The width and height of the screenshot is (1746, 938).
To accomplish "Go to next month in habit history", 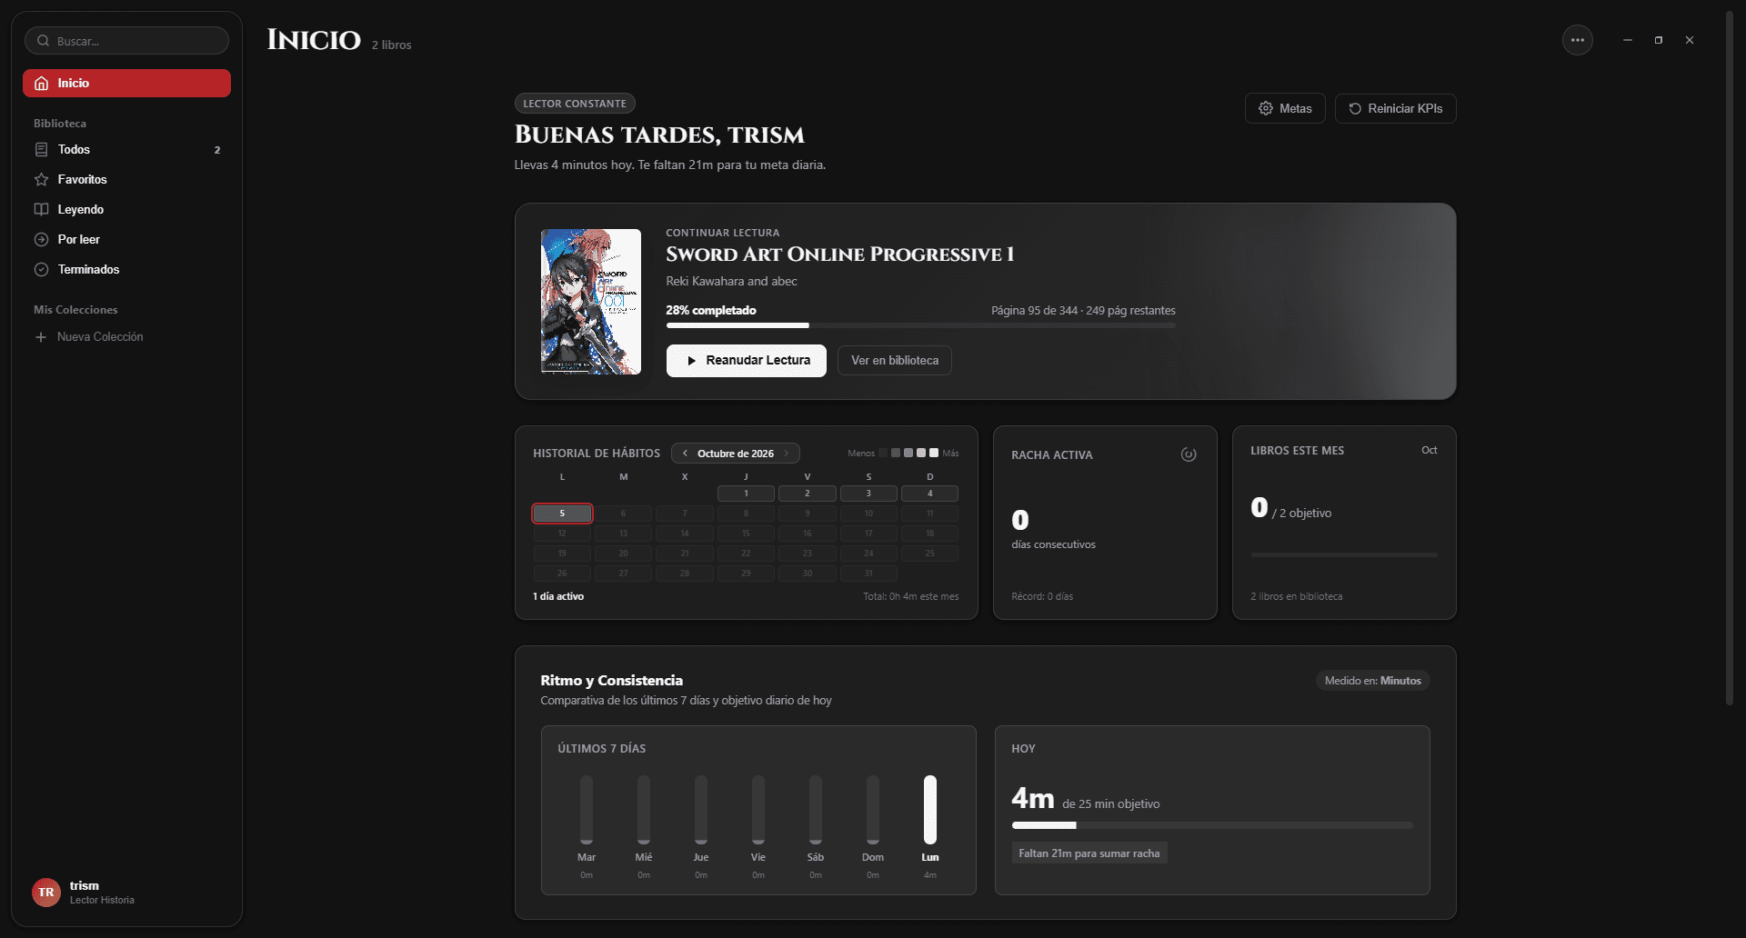I will pos(787,454).
